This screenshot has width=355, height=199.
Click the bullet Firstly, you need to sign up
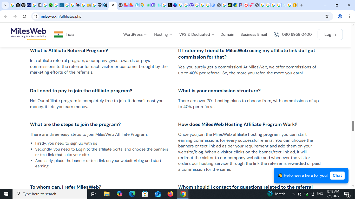pyautogui.click(x=66, y=143)
